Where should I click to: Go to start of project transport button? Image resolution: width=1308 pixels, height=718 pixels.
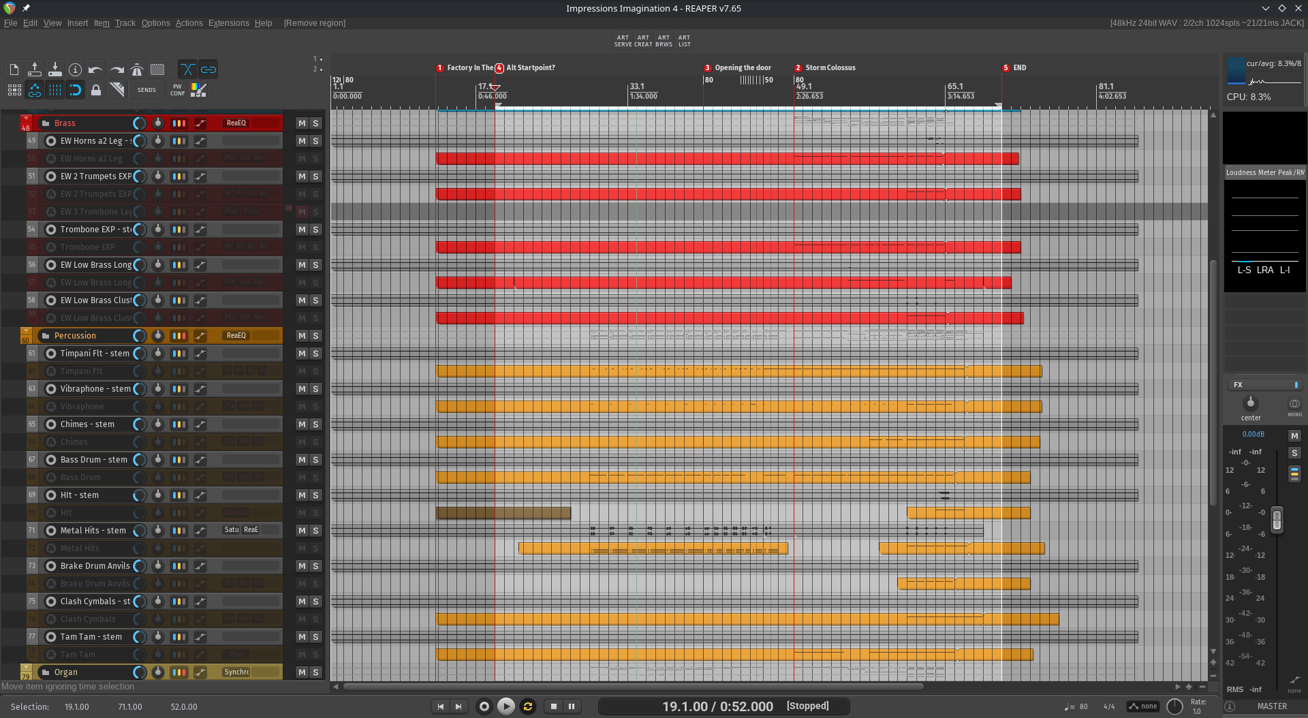click(x=440, y=706)
